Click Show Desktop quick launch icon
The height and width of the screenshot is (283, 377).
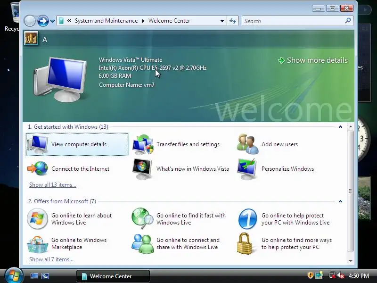(x=34, y=276)
